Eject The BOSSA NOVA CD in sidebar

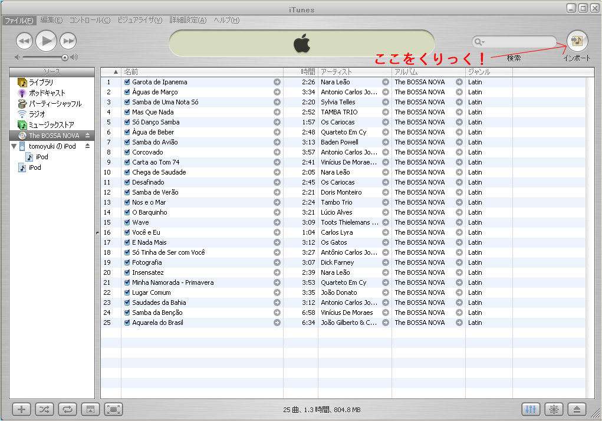click(x=87, y=136)
